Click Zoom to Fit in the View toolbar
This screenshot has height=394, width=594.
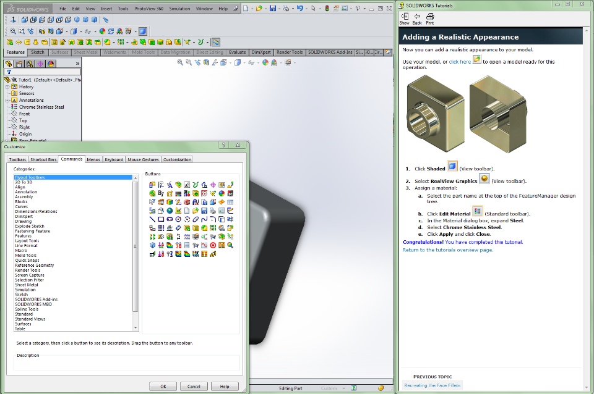(x=13, y=31)
